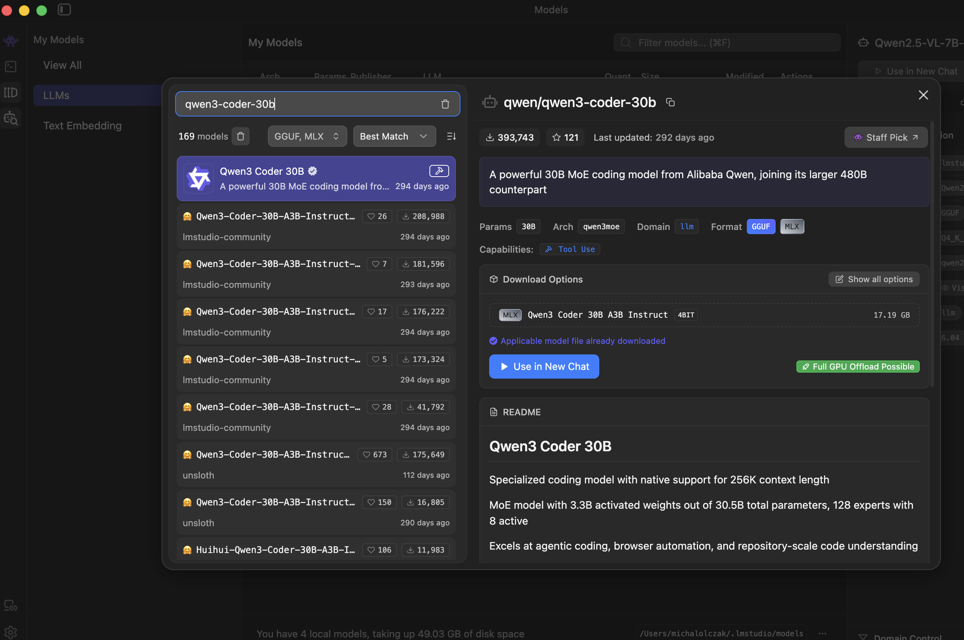
Task: Open the Staff Pick link
Action: click(x=886, y=138)
